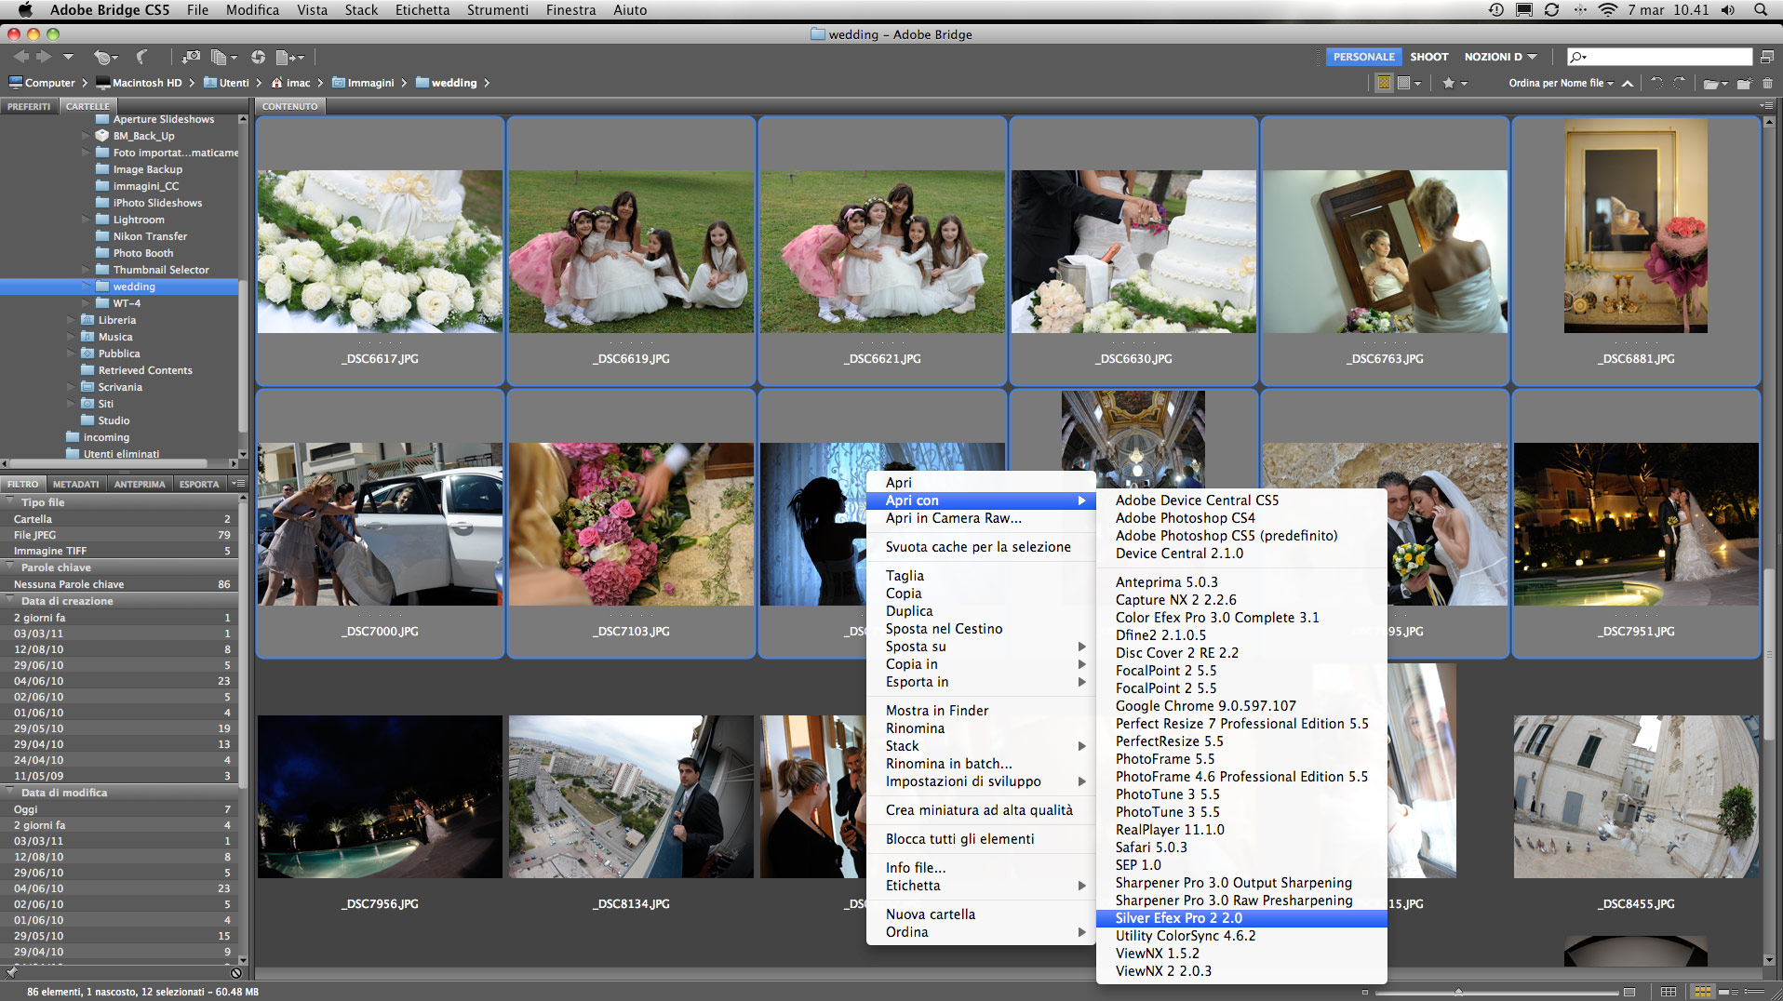Go to Macintosh HD in path bar
Screen dimensions: 1783x1001
[x=139, y=83]
